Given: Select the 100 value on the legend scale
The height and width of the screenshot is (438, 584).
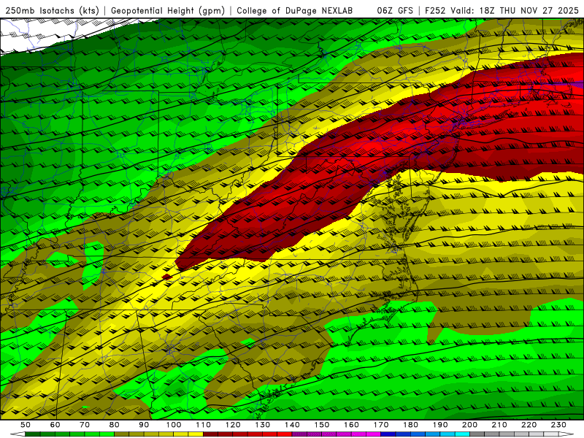Looking at the screenshot, I should 174,425.
